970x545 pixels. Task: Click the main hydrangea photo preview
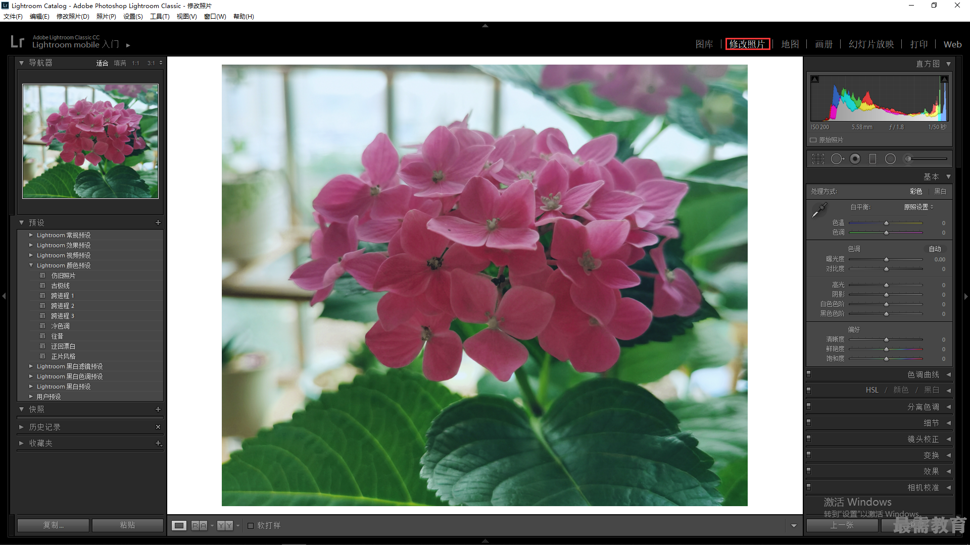point(484,285)
